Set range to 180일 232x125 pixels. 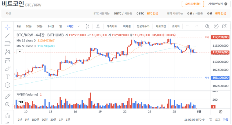(x=35, y=119)
